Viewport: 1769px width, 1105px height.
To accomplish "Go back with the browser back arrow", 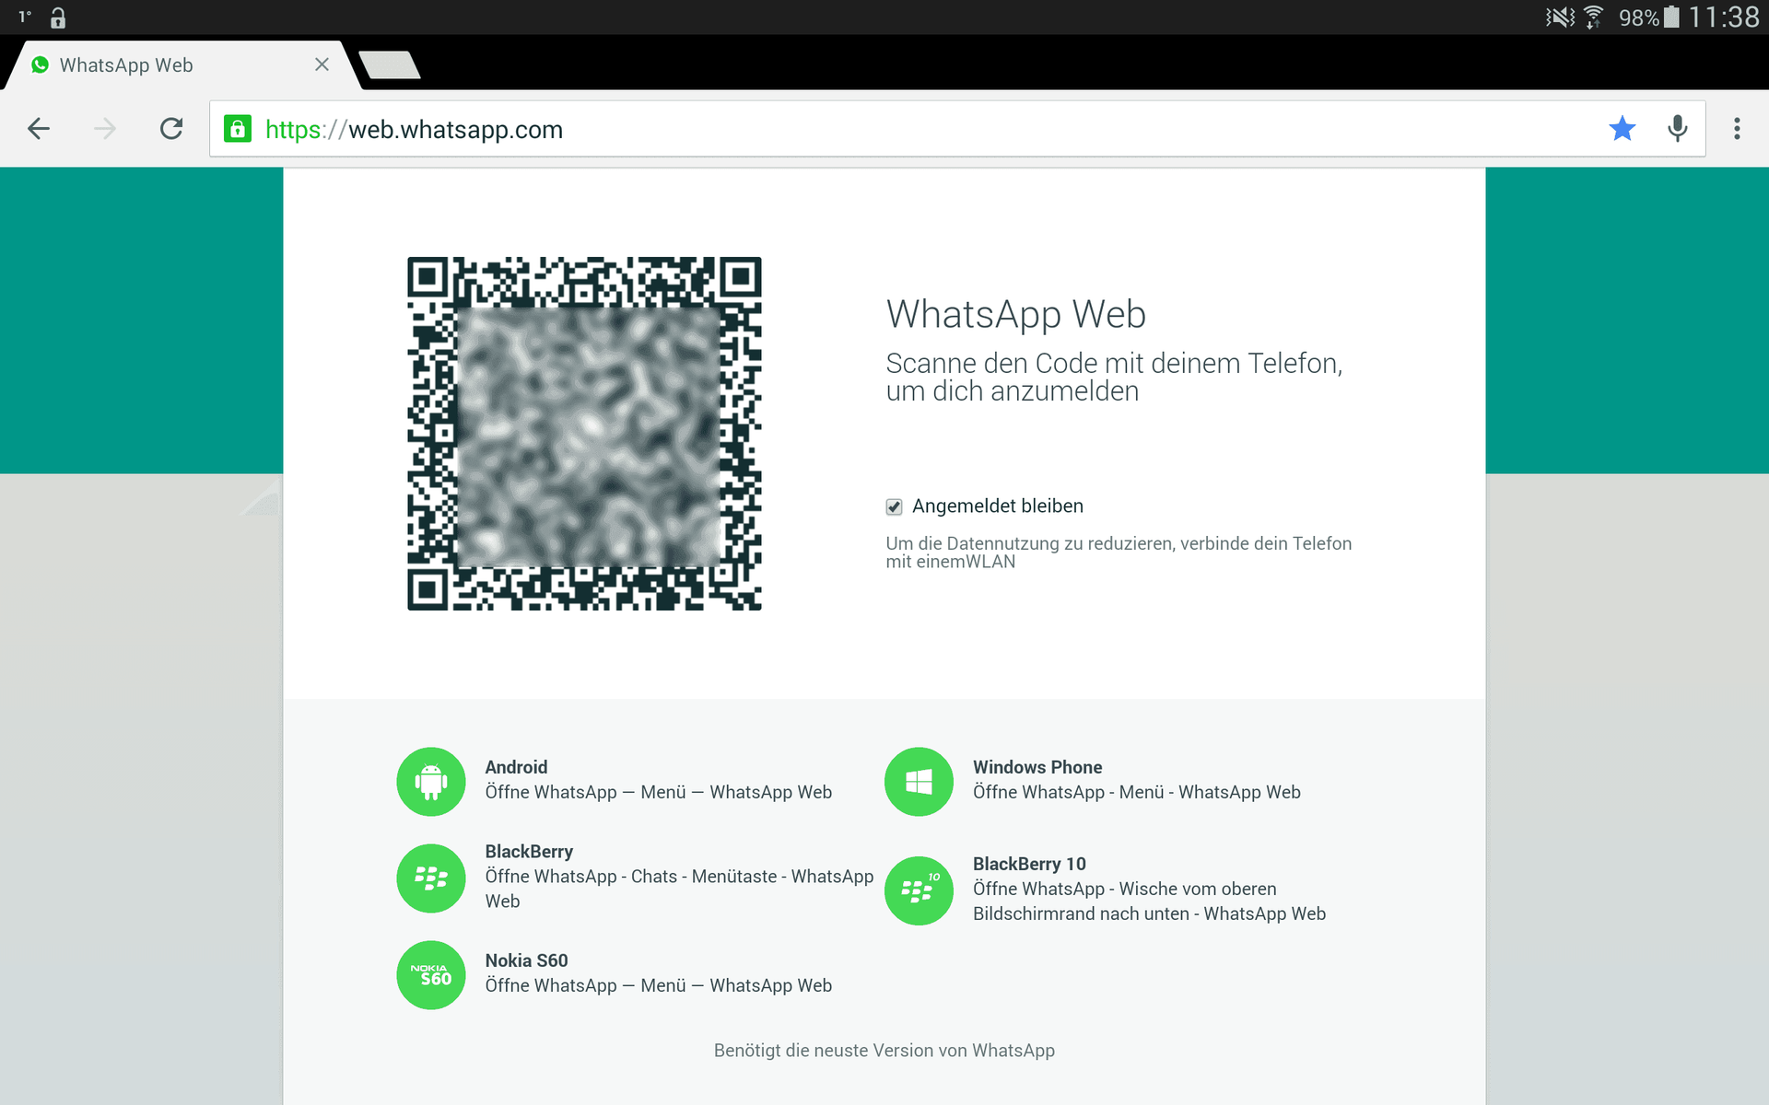I will click(39, 129).
